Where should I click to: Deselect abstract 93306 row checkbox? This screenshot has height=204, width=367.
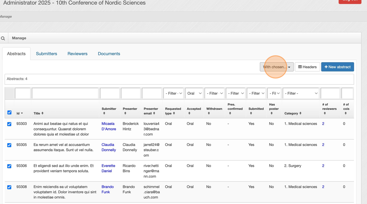pyautogui.click(x=10, y=166)
